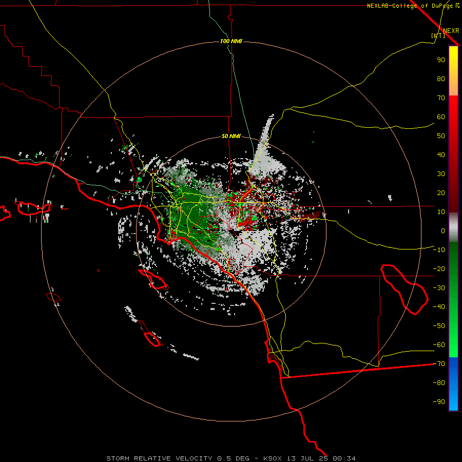
Task: Click the 70 value on velocity scale
Action: click(441, 98)
